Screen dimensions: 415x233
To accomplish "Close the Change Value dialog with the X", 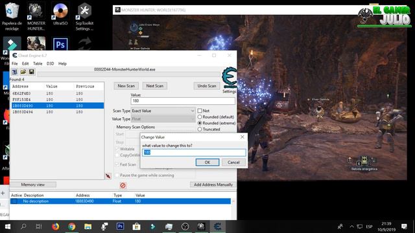I will pos(242,137).
